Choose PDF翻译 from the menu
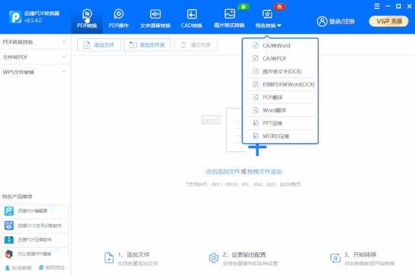 click(x=281, y=98)
